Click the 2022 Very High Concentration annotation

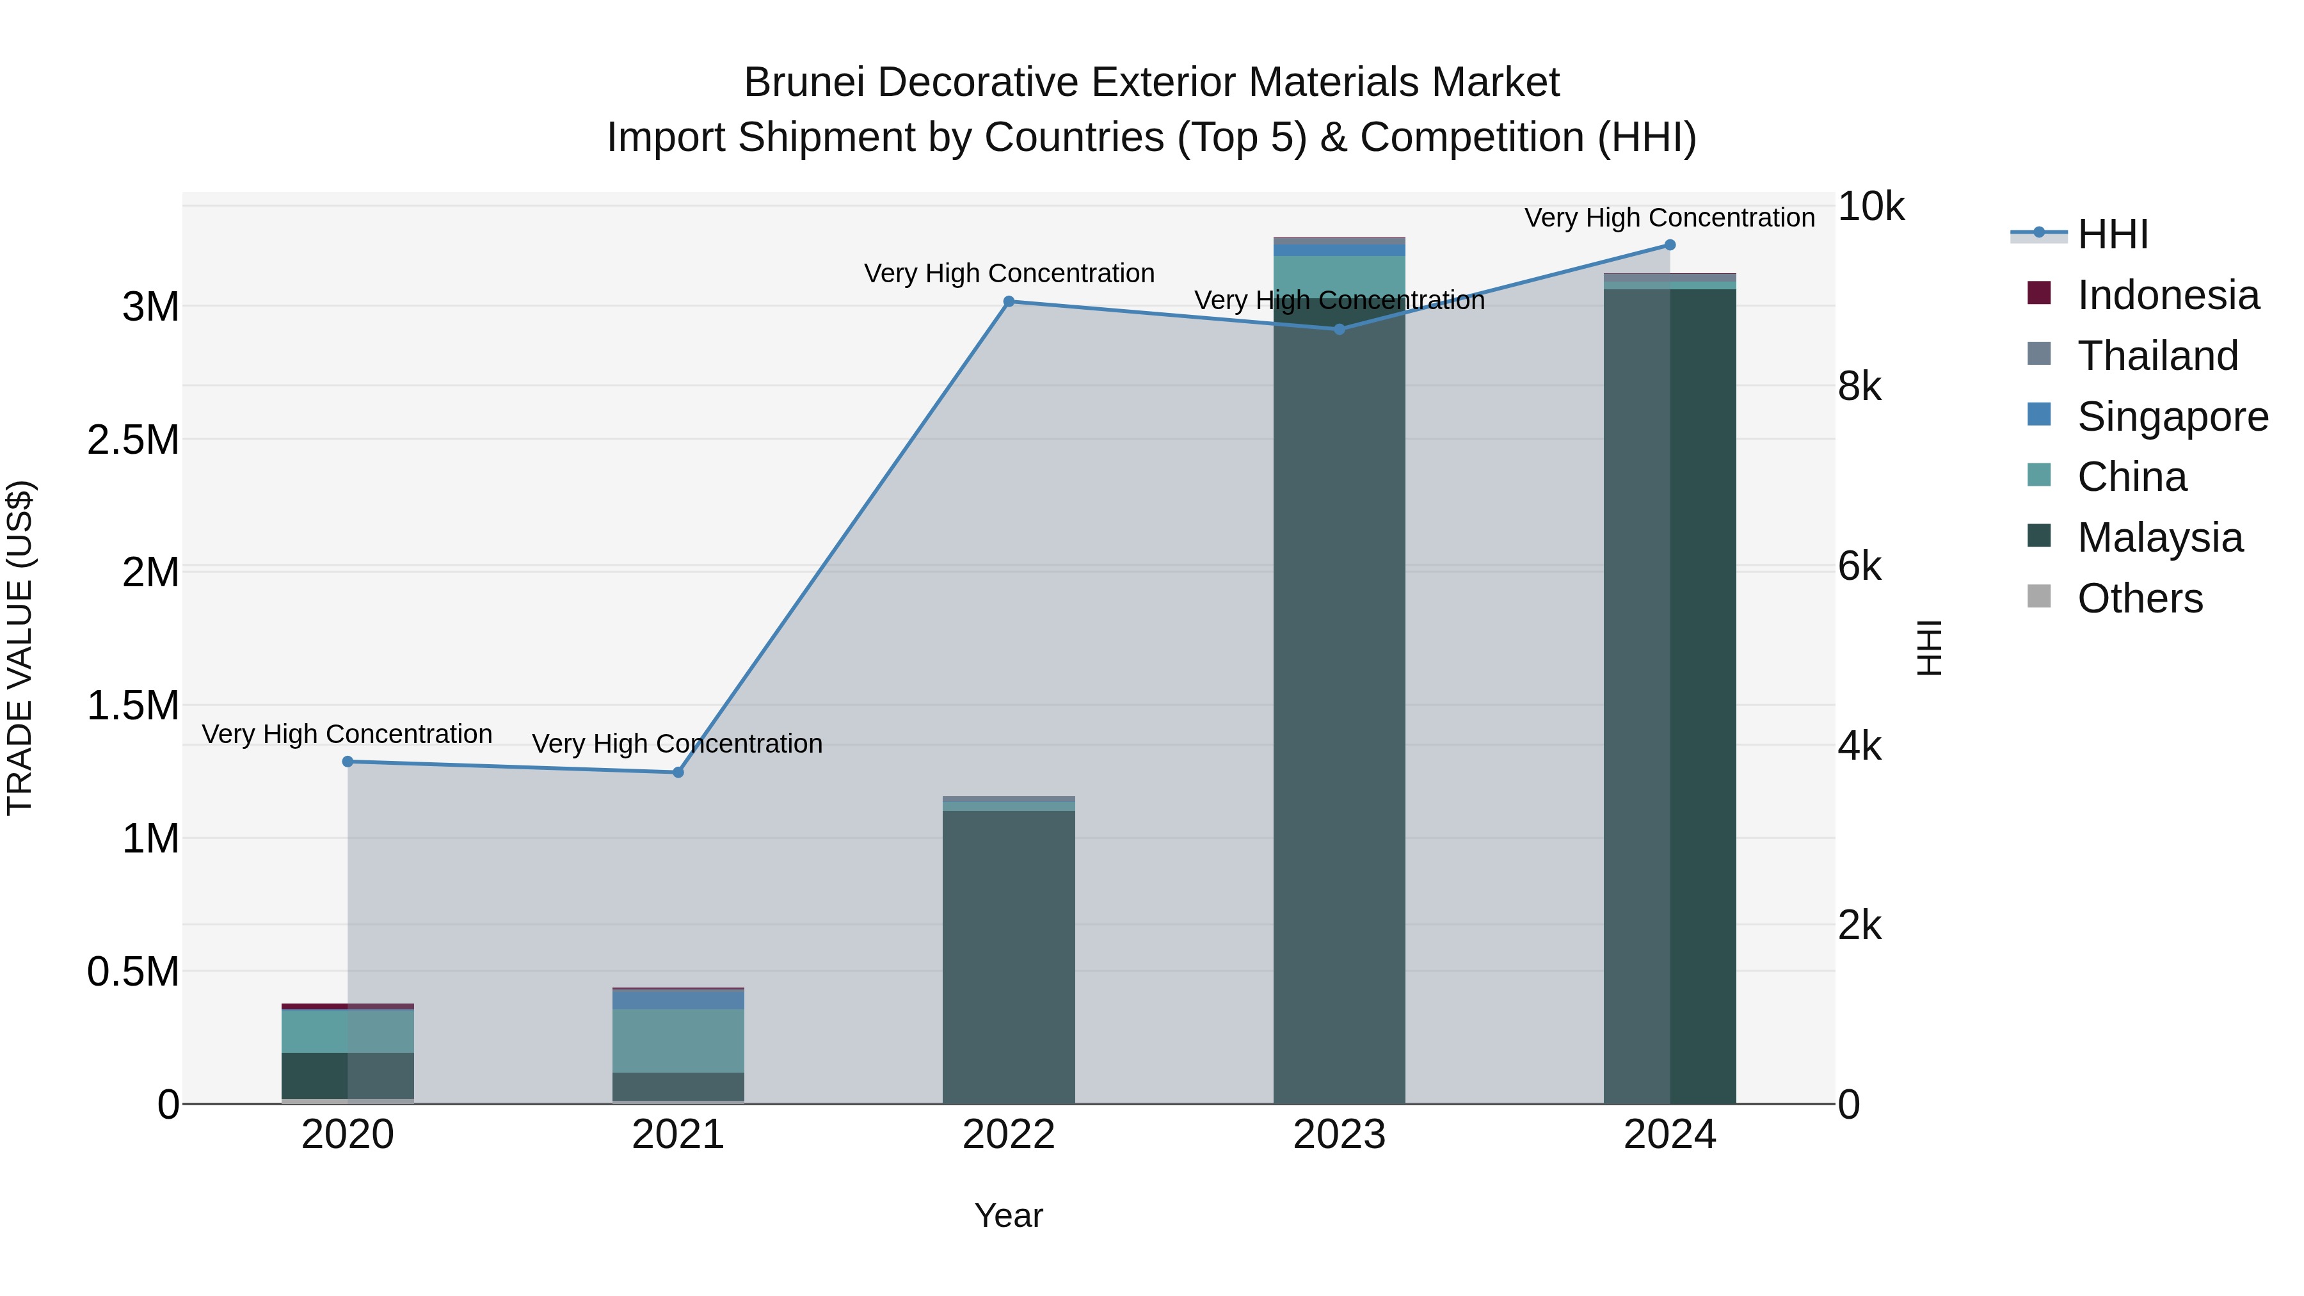click(1009, 273)
